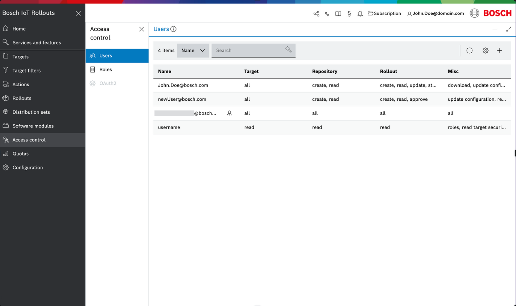Screen dimensions: 516x306
Task: Expand the Name filter dropdown
Action: 193,51
